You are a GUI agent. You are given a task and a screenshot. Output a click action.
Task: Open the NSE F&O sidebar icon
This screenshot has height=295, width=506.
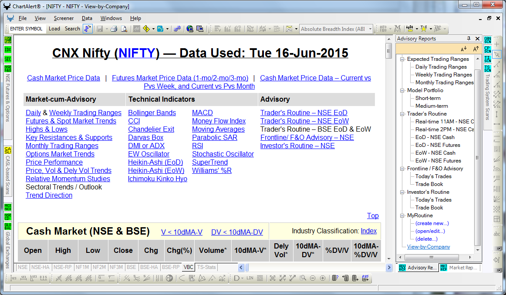point(8,69)
